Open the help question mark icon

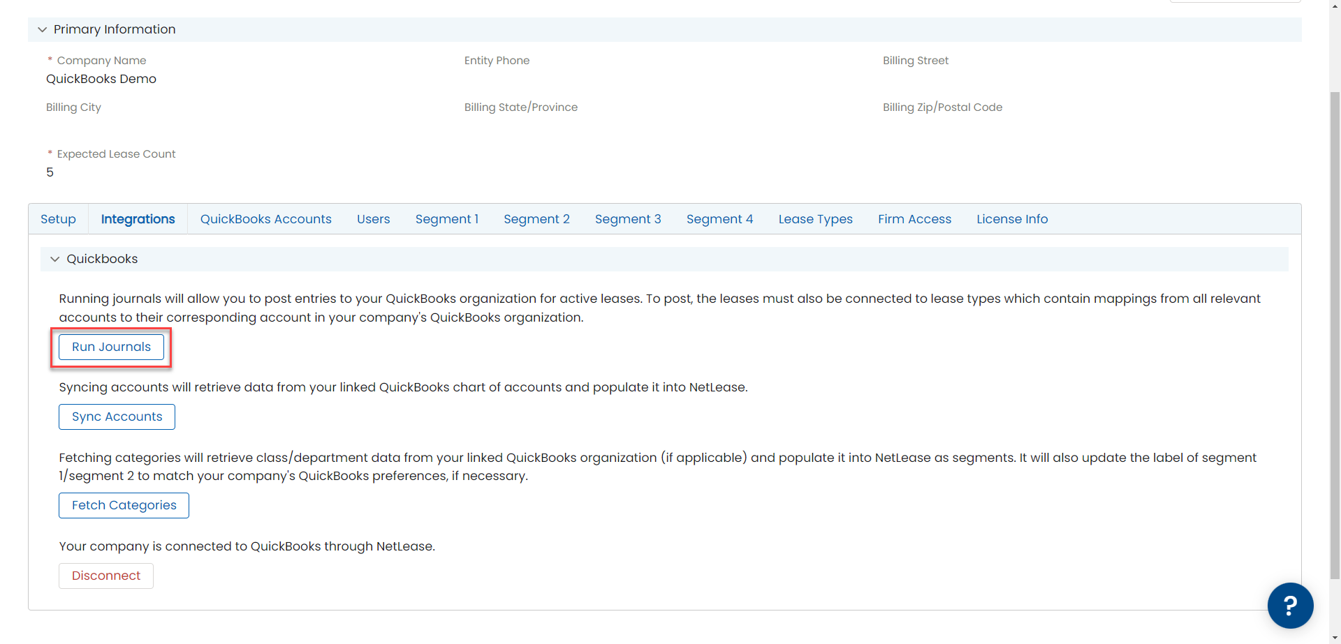[x=1290, y=605]
